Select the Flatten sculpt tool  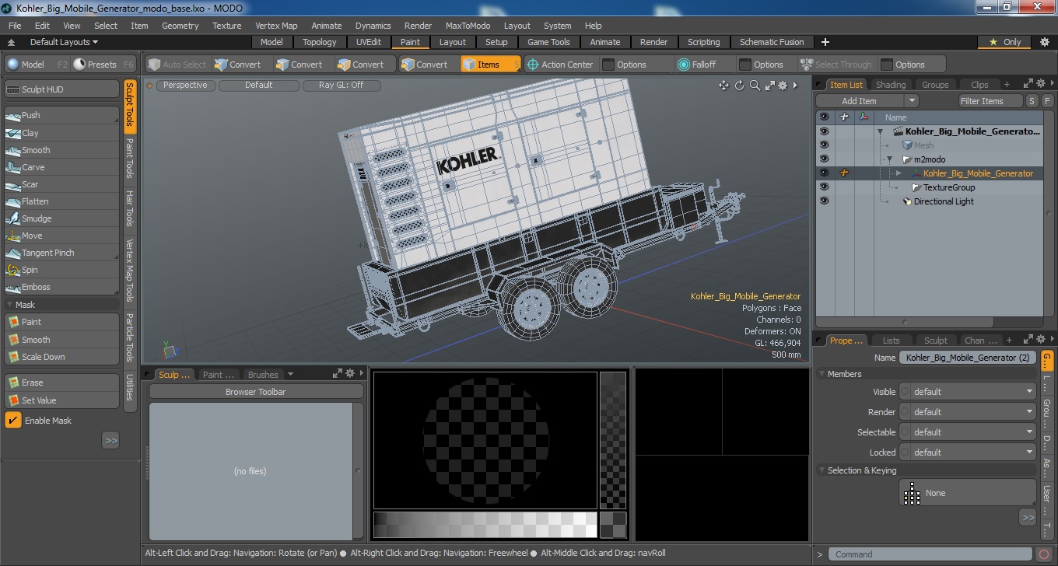coord(61,201)
